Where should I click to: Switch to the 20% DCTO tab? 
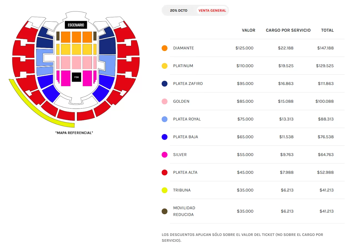(178, 10)
